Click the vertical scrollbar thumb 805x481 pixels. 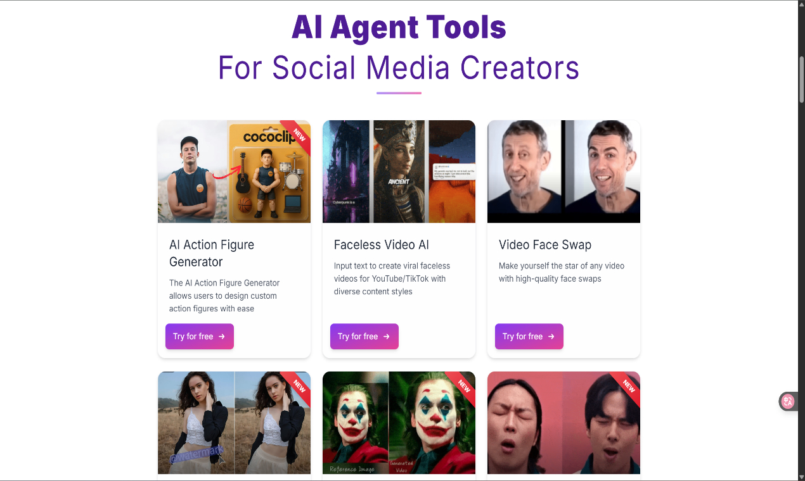point(801,79)
